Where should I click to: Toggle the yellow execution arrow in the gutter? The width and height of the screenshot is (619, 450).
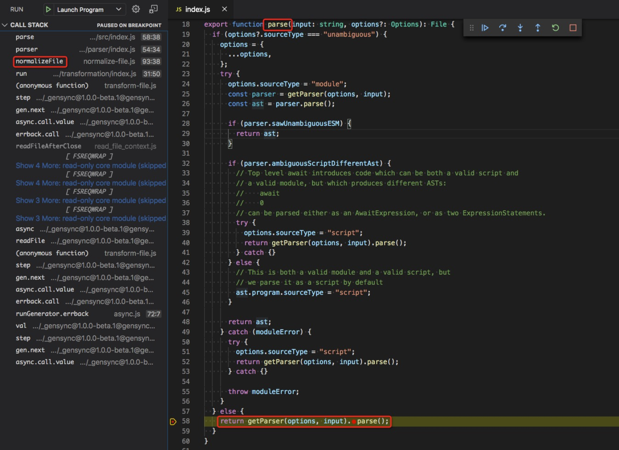pos(173,421)
